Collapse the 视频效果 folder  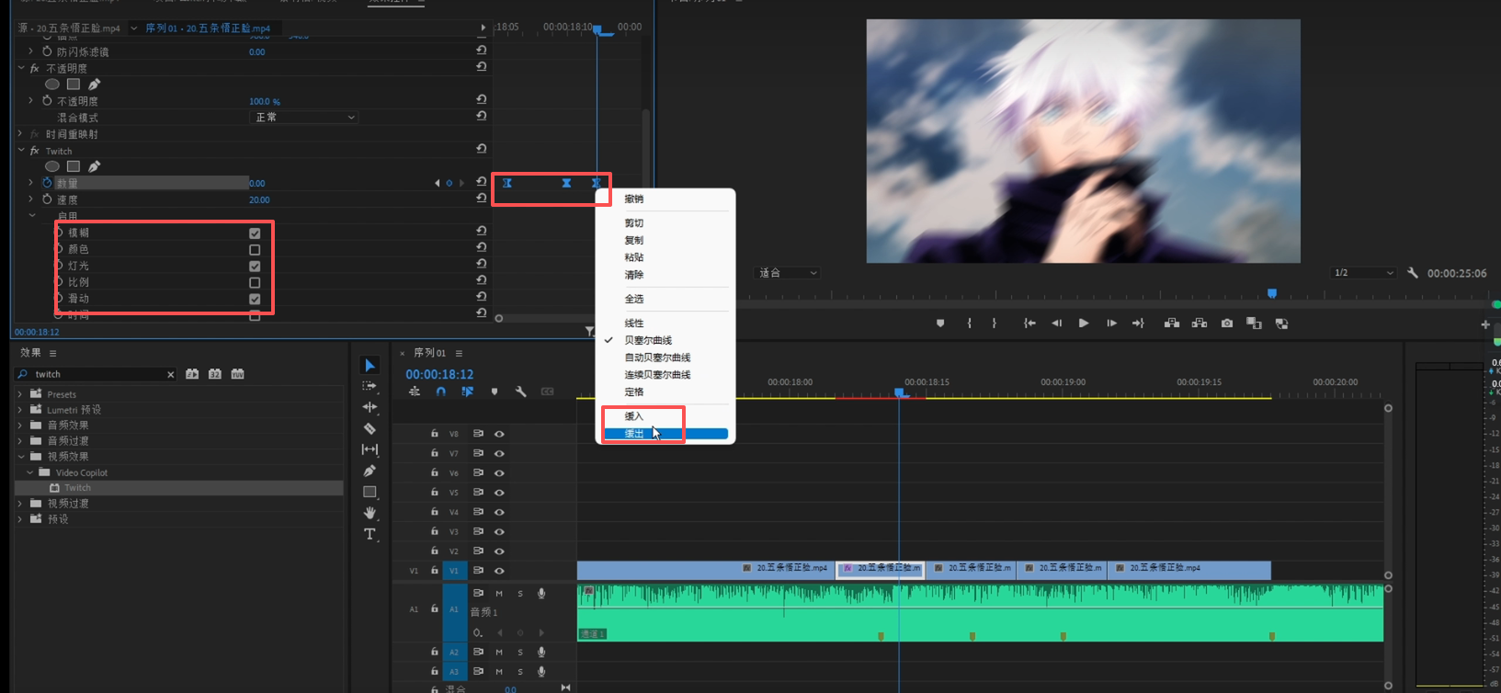click(20, 457)
